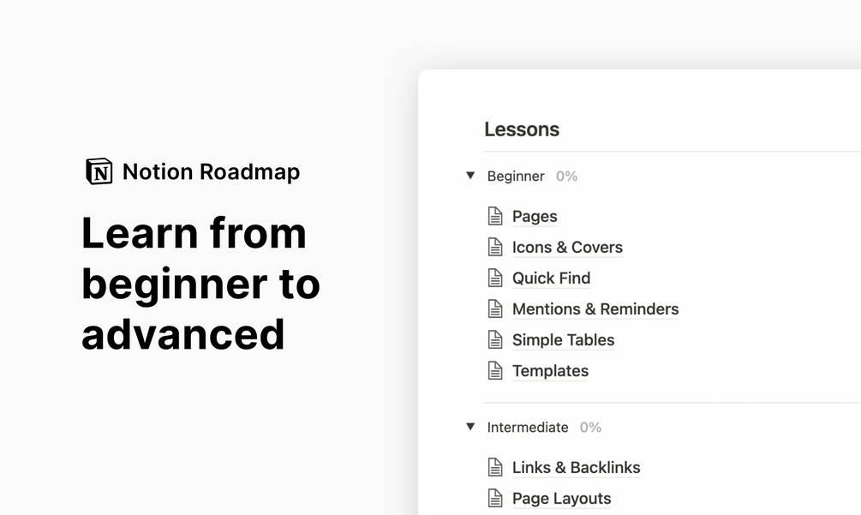Viewport: 861px width, 515px height.
Task: Click the page icon beside Templates
Action: pyautogui.click(x=495, y=370)
